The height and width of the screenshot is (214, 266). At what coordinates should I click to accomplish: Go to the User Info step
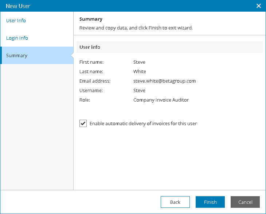click(x=16, y=21)
